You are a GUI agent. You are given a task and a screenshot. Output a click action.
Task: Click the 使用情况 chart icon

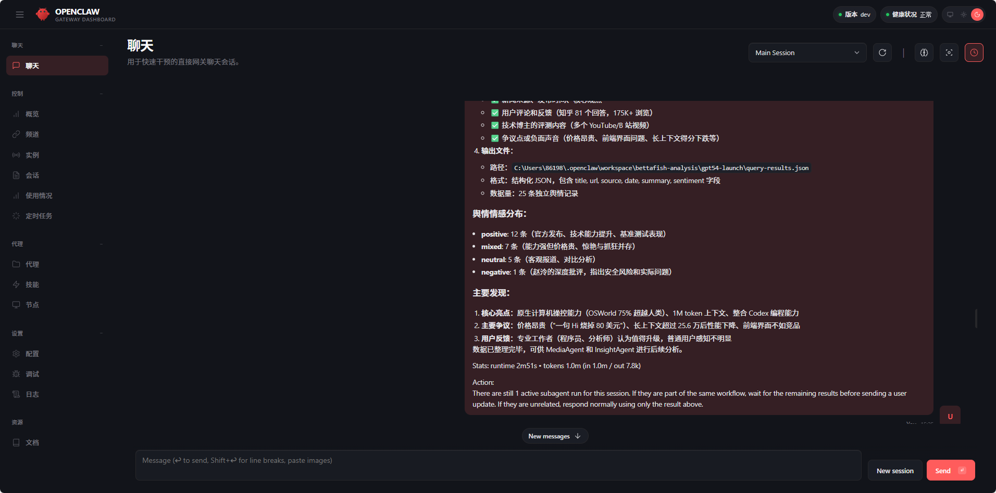(16, 196)
